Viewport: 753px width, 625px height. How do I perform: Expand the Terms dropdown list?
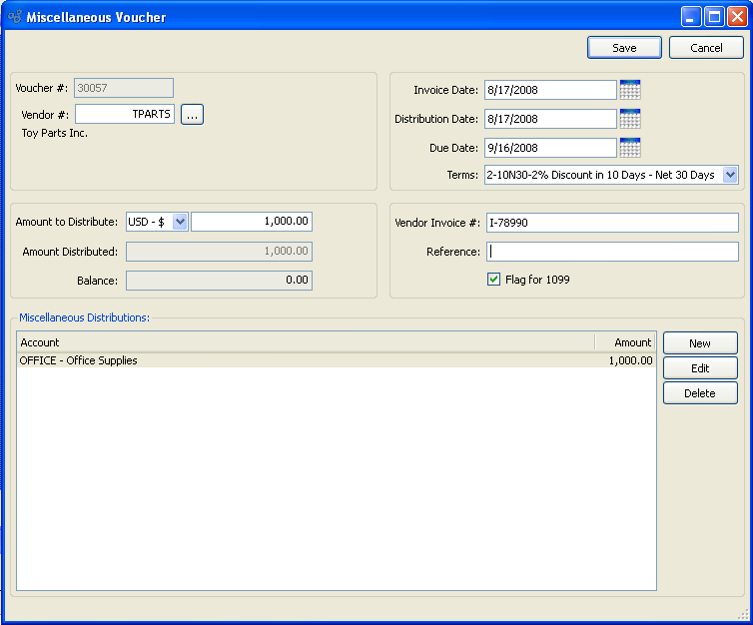point(729,175)
